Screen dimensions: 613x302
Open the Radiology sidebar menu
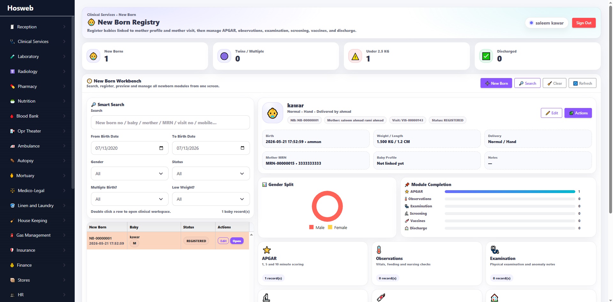click(37, 71)
